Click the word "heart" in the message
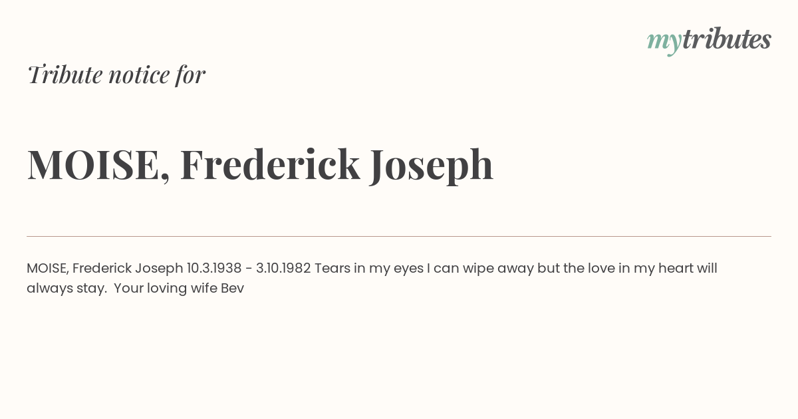Image resolution: width=798 pixels, height=419 pixels. click(x=676, y=269)
